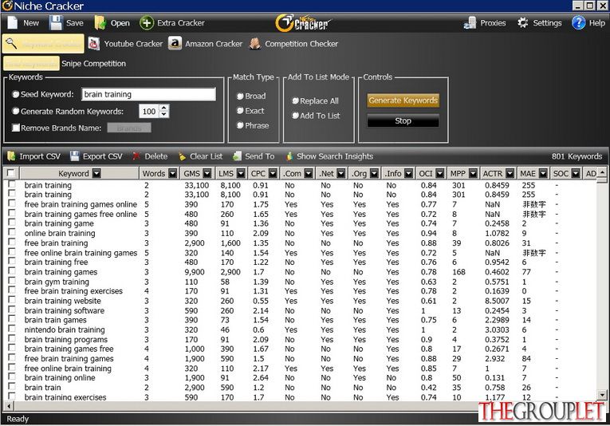
Task: Tick the checkbox for 'nintendo brain training'
Action: (x=12, y=329)
